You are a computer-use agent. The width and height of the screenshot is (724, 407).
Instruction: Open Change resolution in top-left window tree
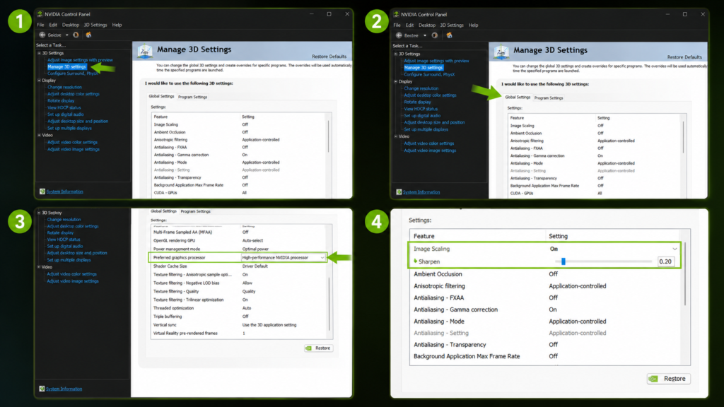(x=64, y=87)
